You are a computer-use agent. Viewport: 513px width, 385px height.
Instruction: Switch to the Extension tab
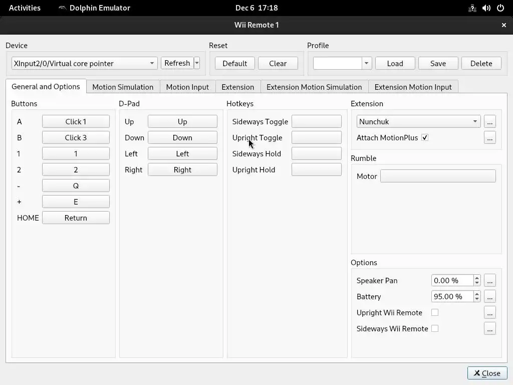pos(237,87)
